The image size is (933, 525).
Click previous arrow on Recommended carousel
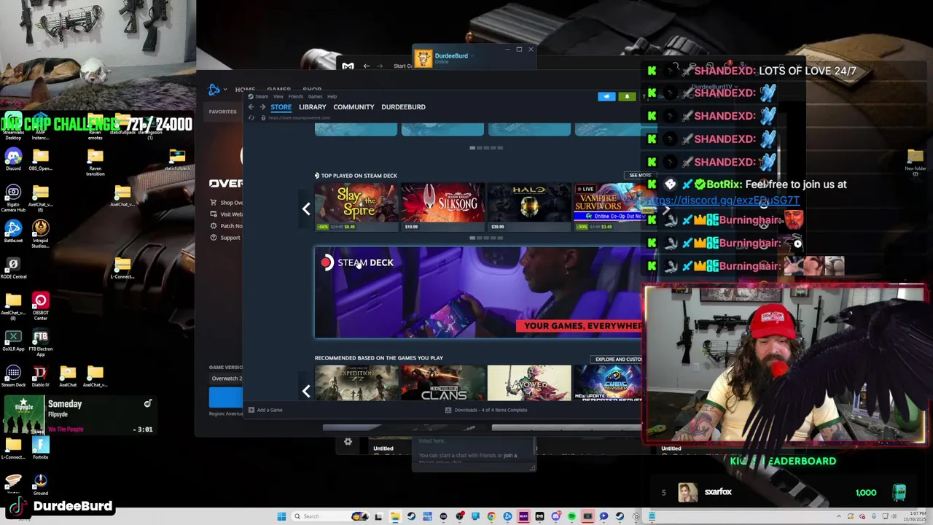click(x=306, y=392)
